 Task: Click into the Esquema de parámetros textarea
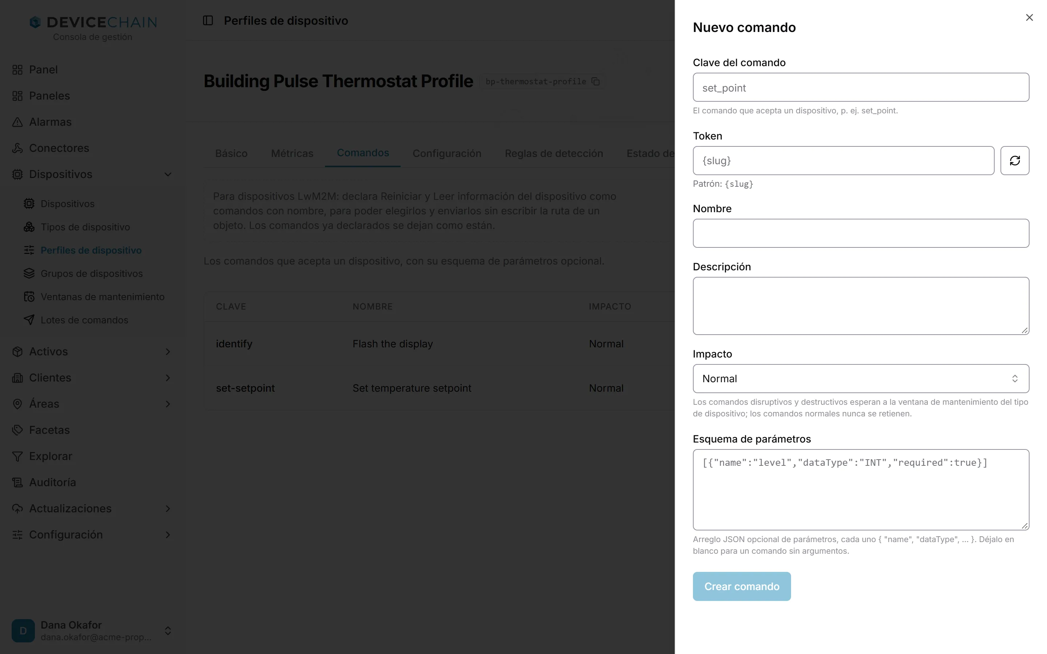(861, 490)
